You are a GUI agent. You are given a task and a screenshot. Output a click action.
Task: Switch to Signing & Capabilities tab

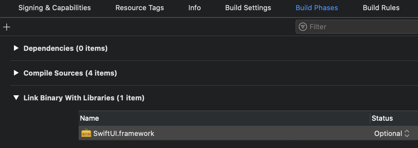(x=55, y=8)
